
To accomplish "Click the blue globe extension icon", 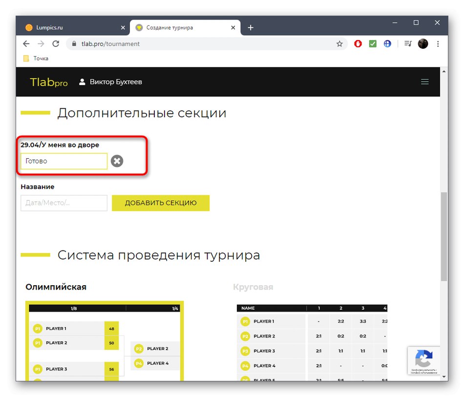I will (x=387, y=43).
